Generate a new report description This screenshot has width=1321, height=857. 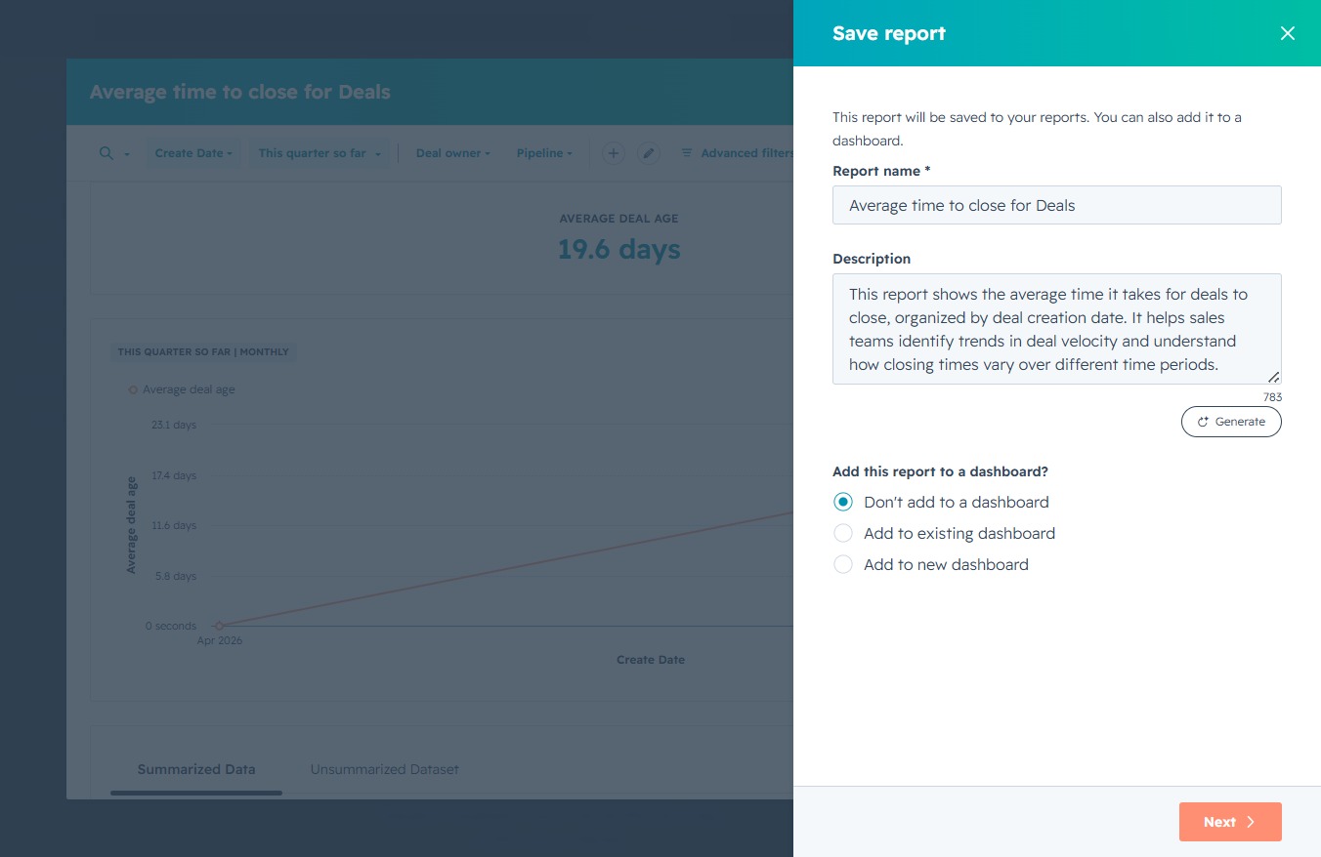[1231, 422]
